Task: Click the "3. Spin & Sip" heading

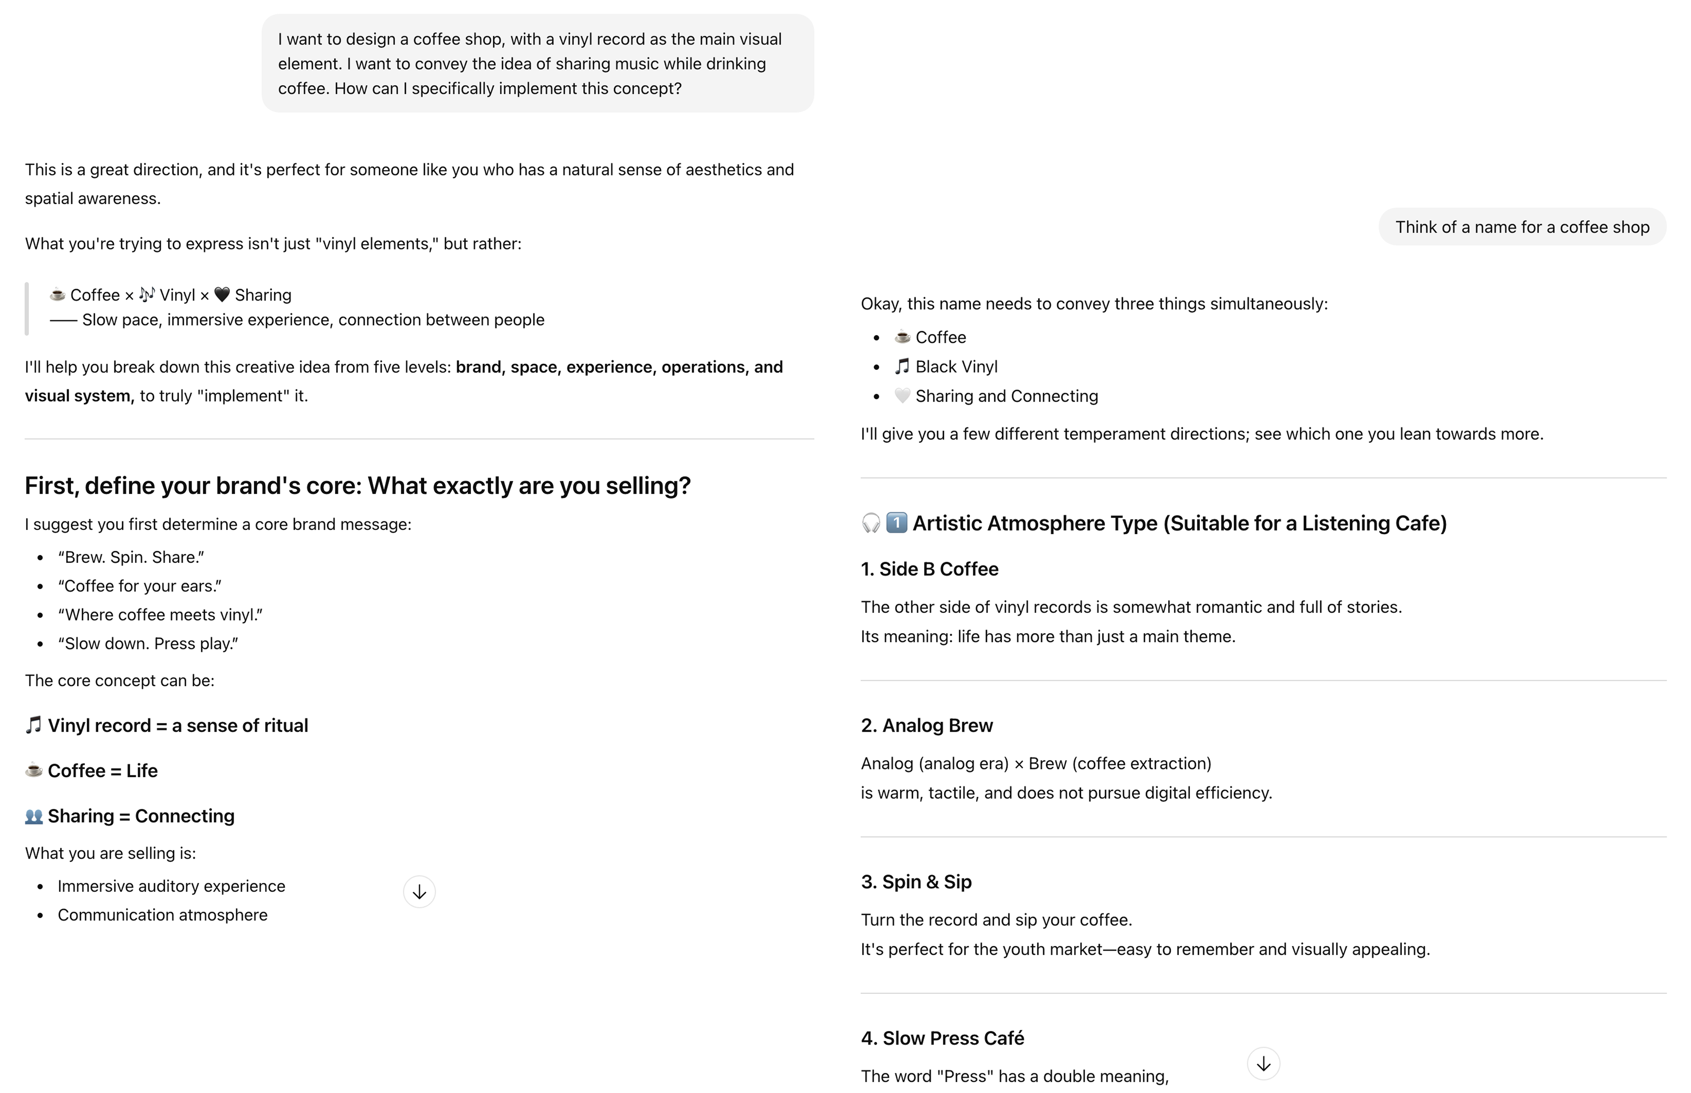Action: pyautogui.click(x=915, y=882)
